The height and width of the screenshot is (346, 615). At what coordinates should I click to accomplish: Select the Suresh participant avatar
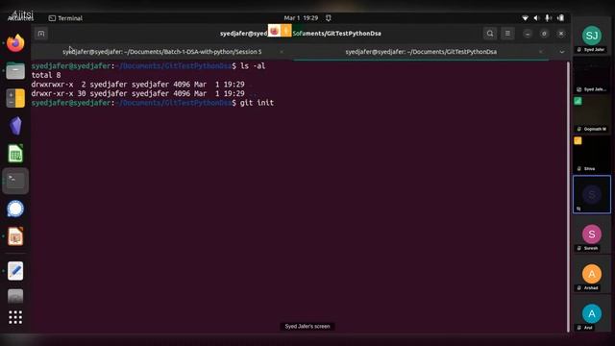592,235
